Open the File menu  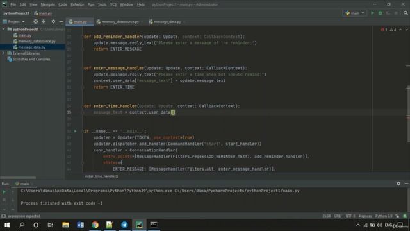click(x=13, y=4)
